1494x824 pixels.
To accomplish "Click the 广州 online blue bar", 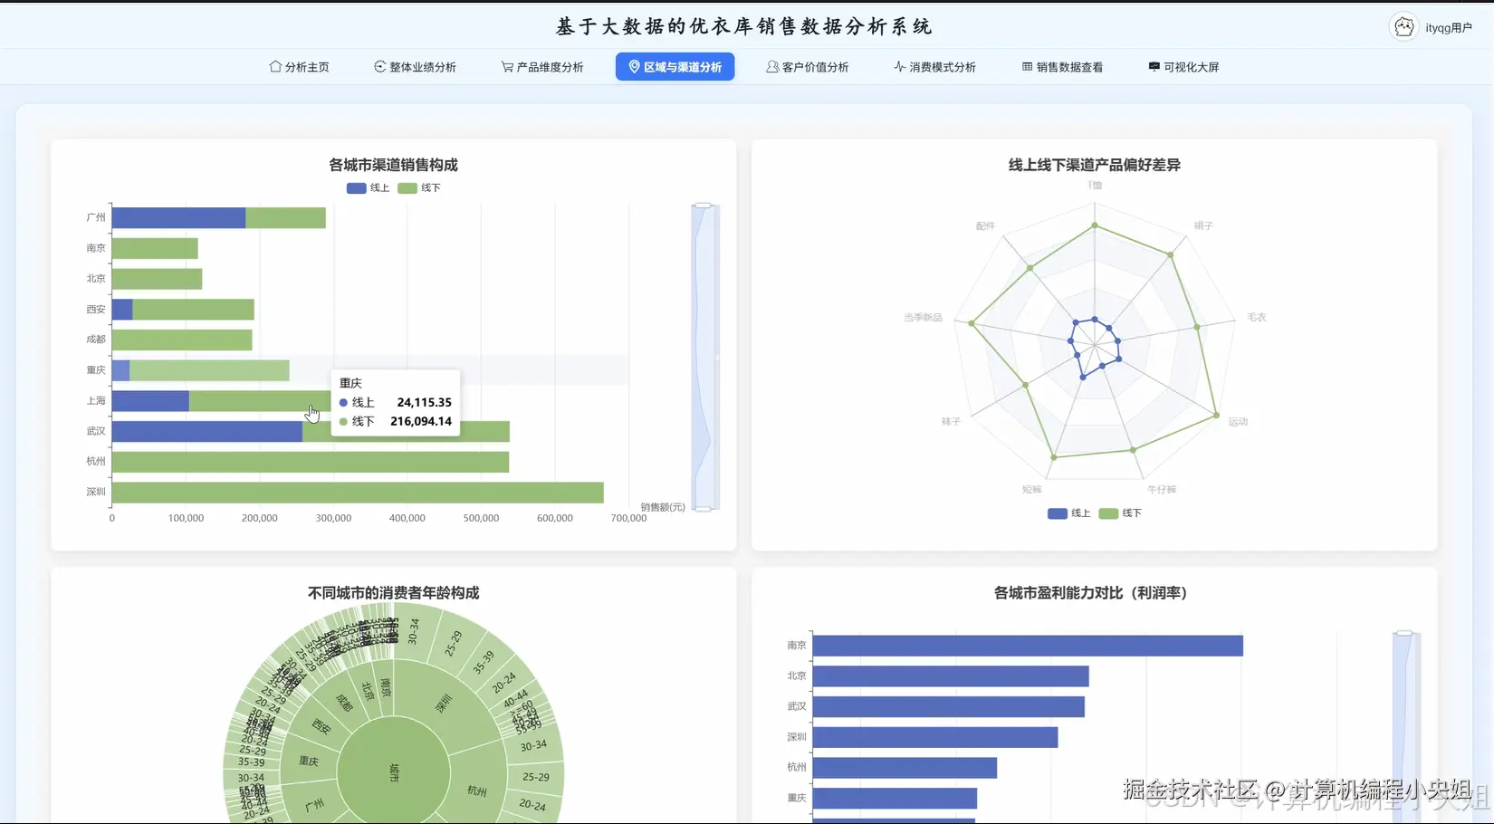I will point(178,217).
